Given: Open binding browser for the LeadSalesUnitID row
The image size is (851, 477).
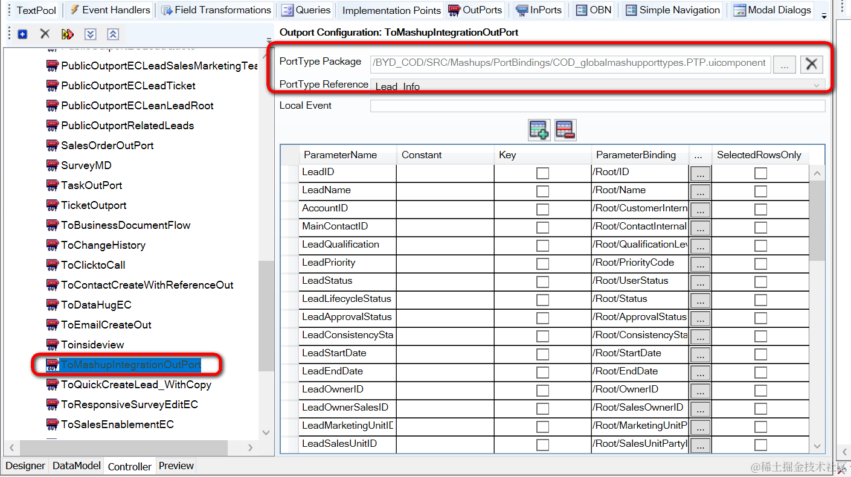Looking at the screenshot, I should [700, 446].
